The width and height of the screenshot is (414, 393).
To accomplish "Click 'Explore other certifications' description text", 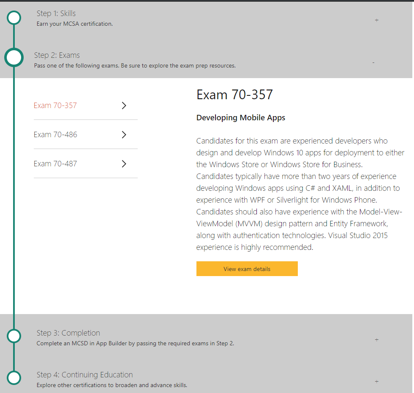I will (x=112, y=385).
